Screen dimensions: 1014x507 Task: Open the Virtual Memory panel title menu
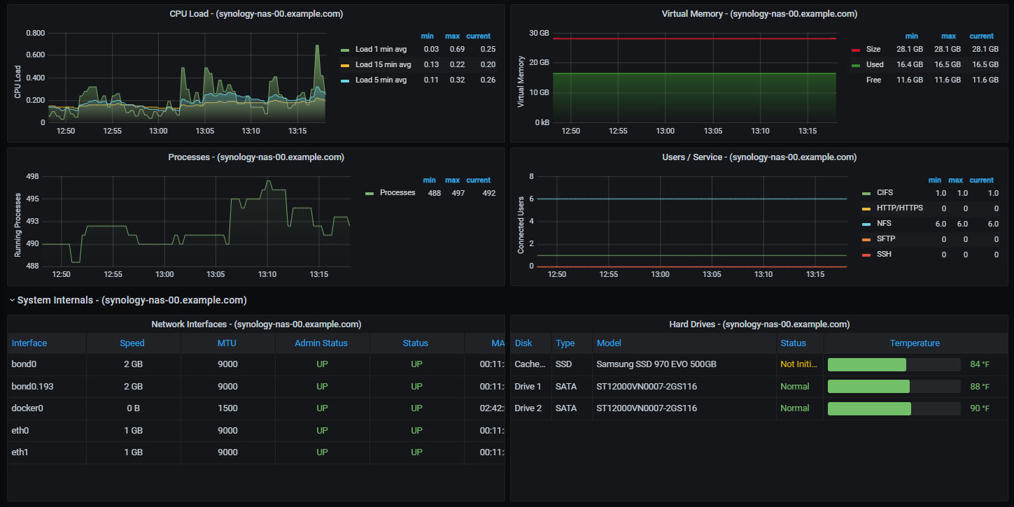pyautogui.click(x=759, y=14)
